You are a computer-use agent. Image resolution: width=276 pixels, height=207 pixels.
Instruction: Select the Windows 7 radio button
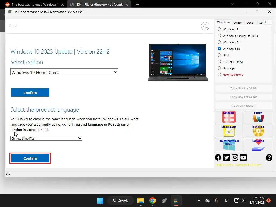click(219, 29)
